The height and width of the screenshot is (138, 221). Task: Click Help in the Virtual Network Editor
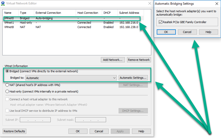pyautogui.click(x=141, y=131)
